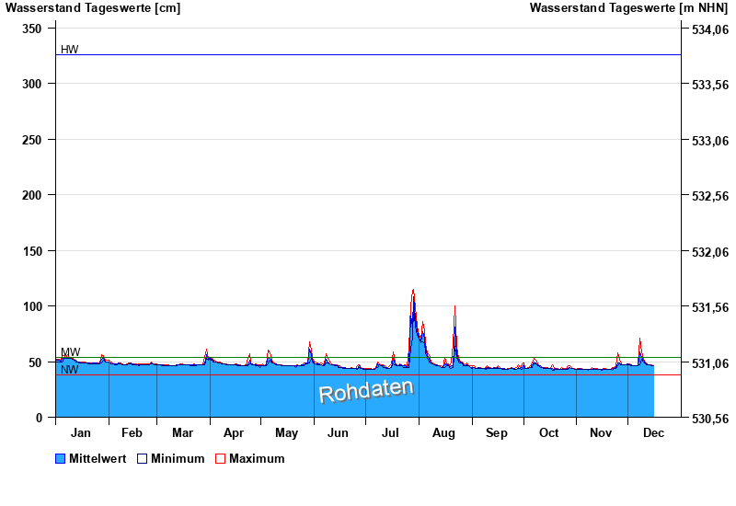Image resolution: width=736 pixels, height=506 pixels.
Task: Click the Apr label on x-axis
Action: pyautogui.click(x=234, y=432)
